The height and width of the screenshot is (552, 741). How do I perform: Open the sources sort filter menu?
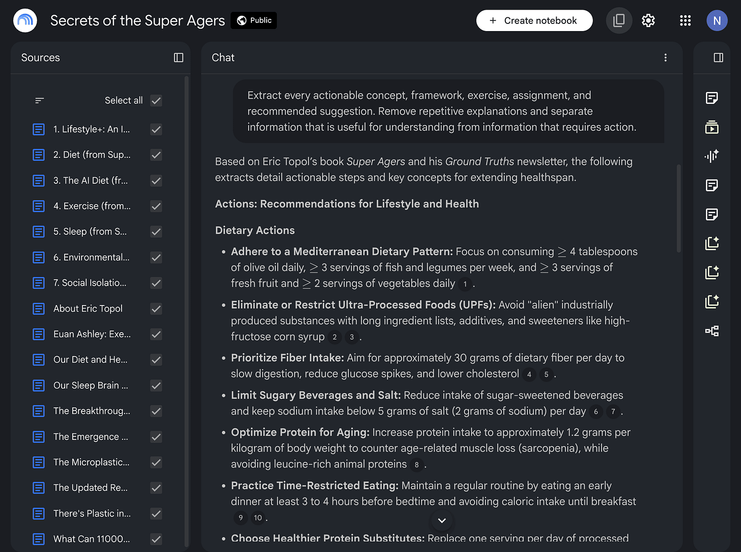pyautogui.click(x=39, y=100)
